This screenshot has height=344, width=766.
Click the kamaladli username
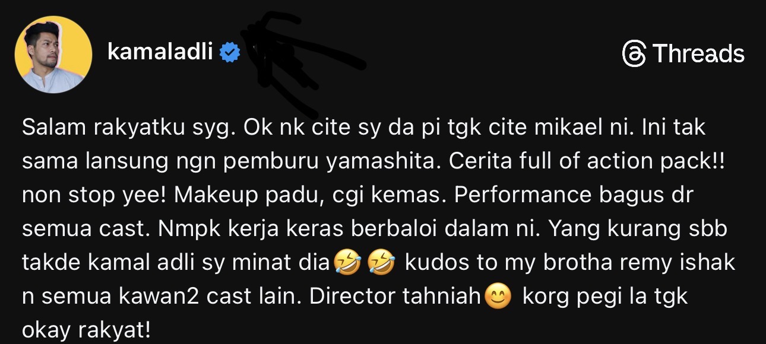(160, 53)
